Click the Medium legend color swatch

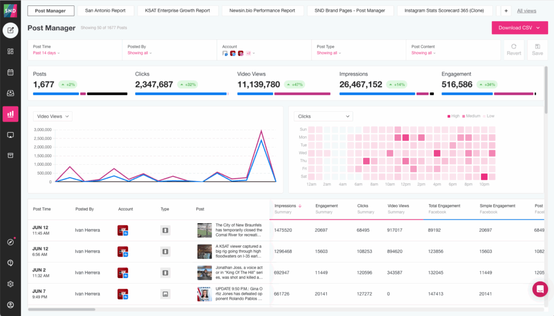[464, 116]
